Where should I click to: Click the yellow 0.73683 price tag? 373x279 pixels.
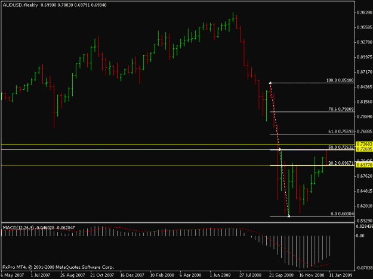click(x=364, y=144)
